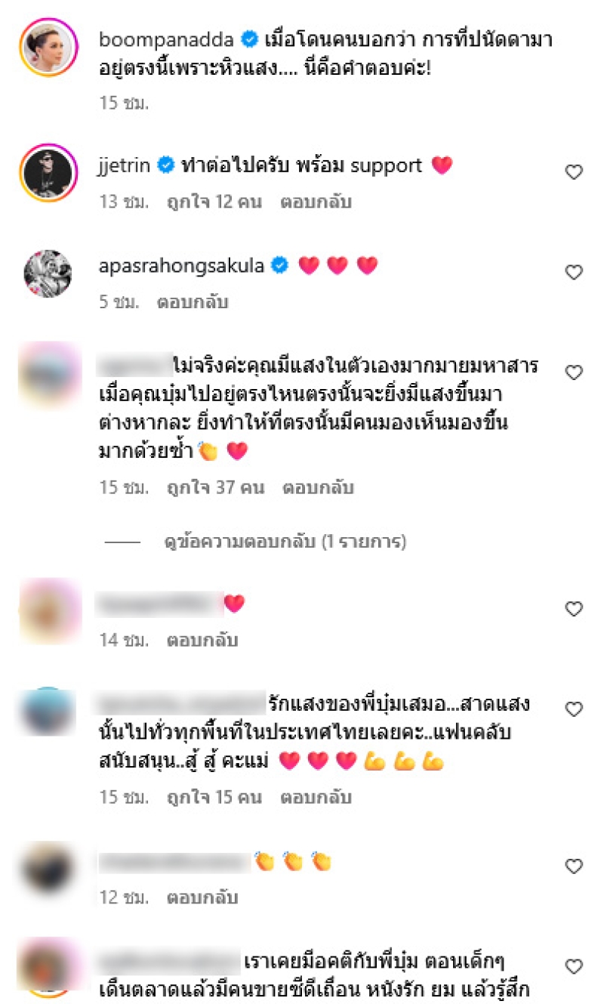Open boompanadda's profile picture
The height and width of the screenshot is (1004, 604).
[48, 48]
